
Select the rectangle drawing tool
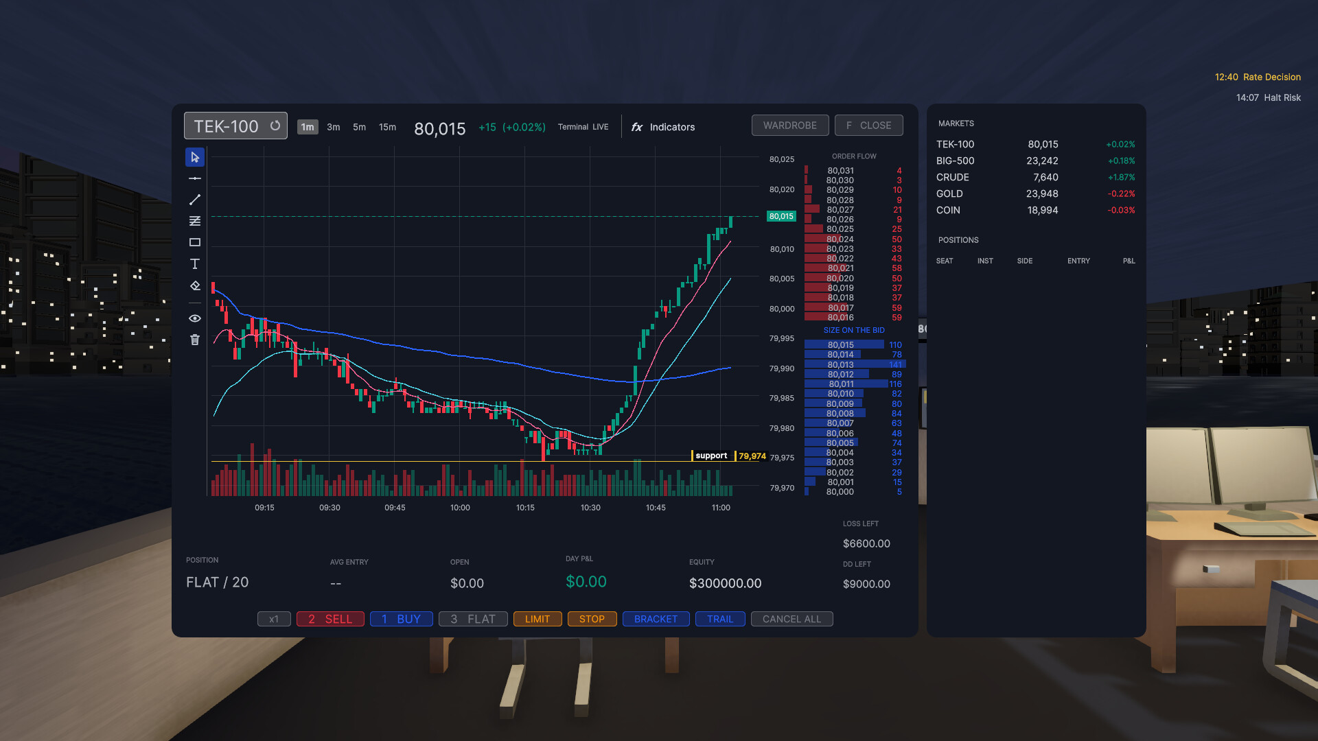[195, 242]
